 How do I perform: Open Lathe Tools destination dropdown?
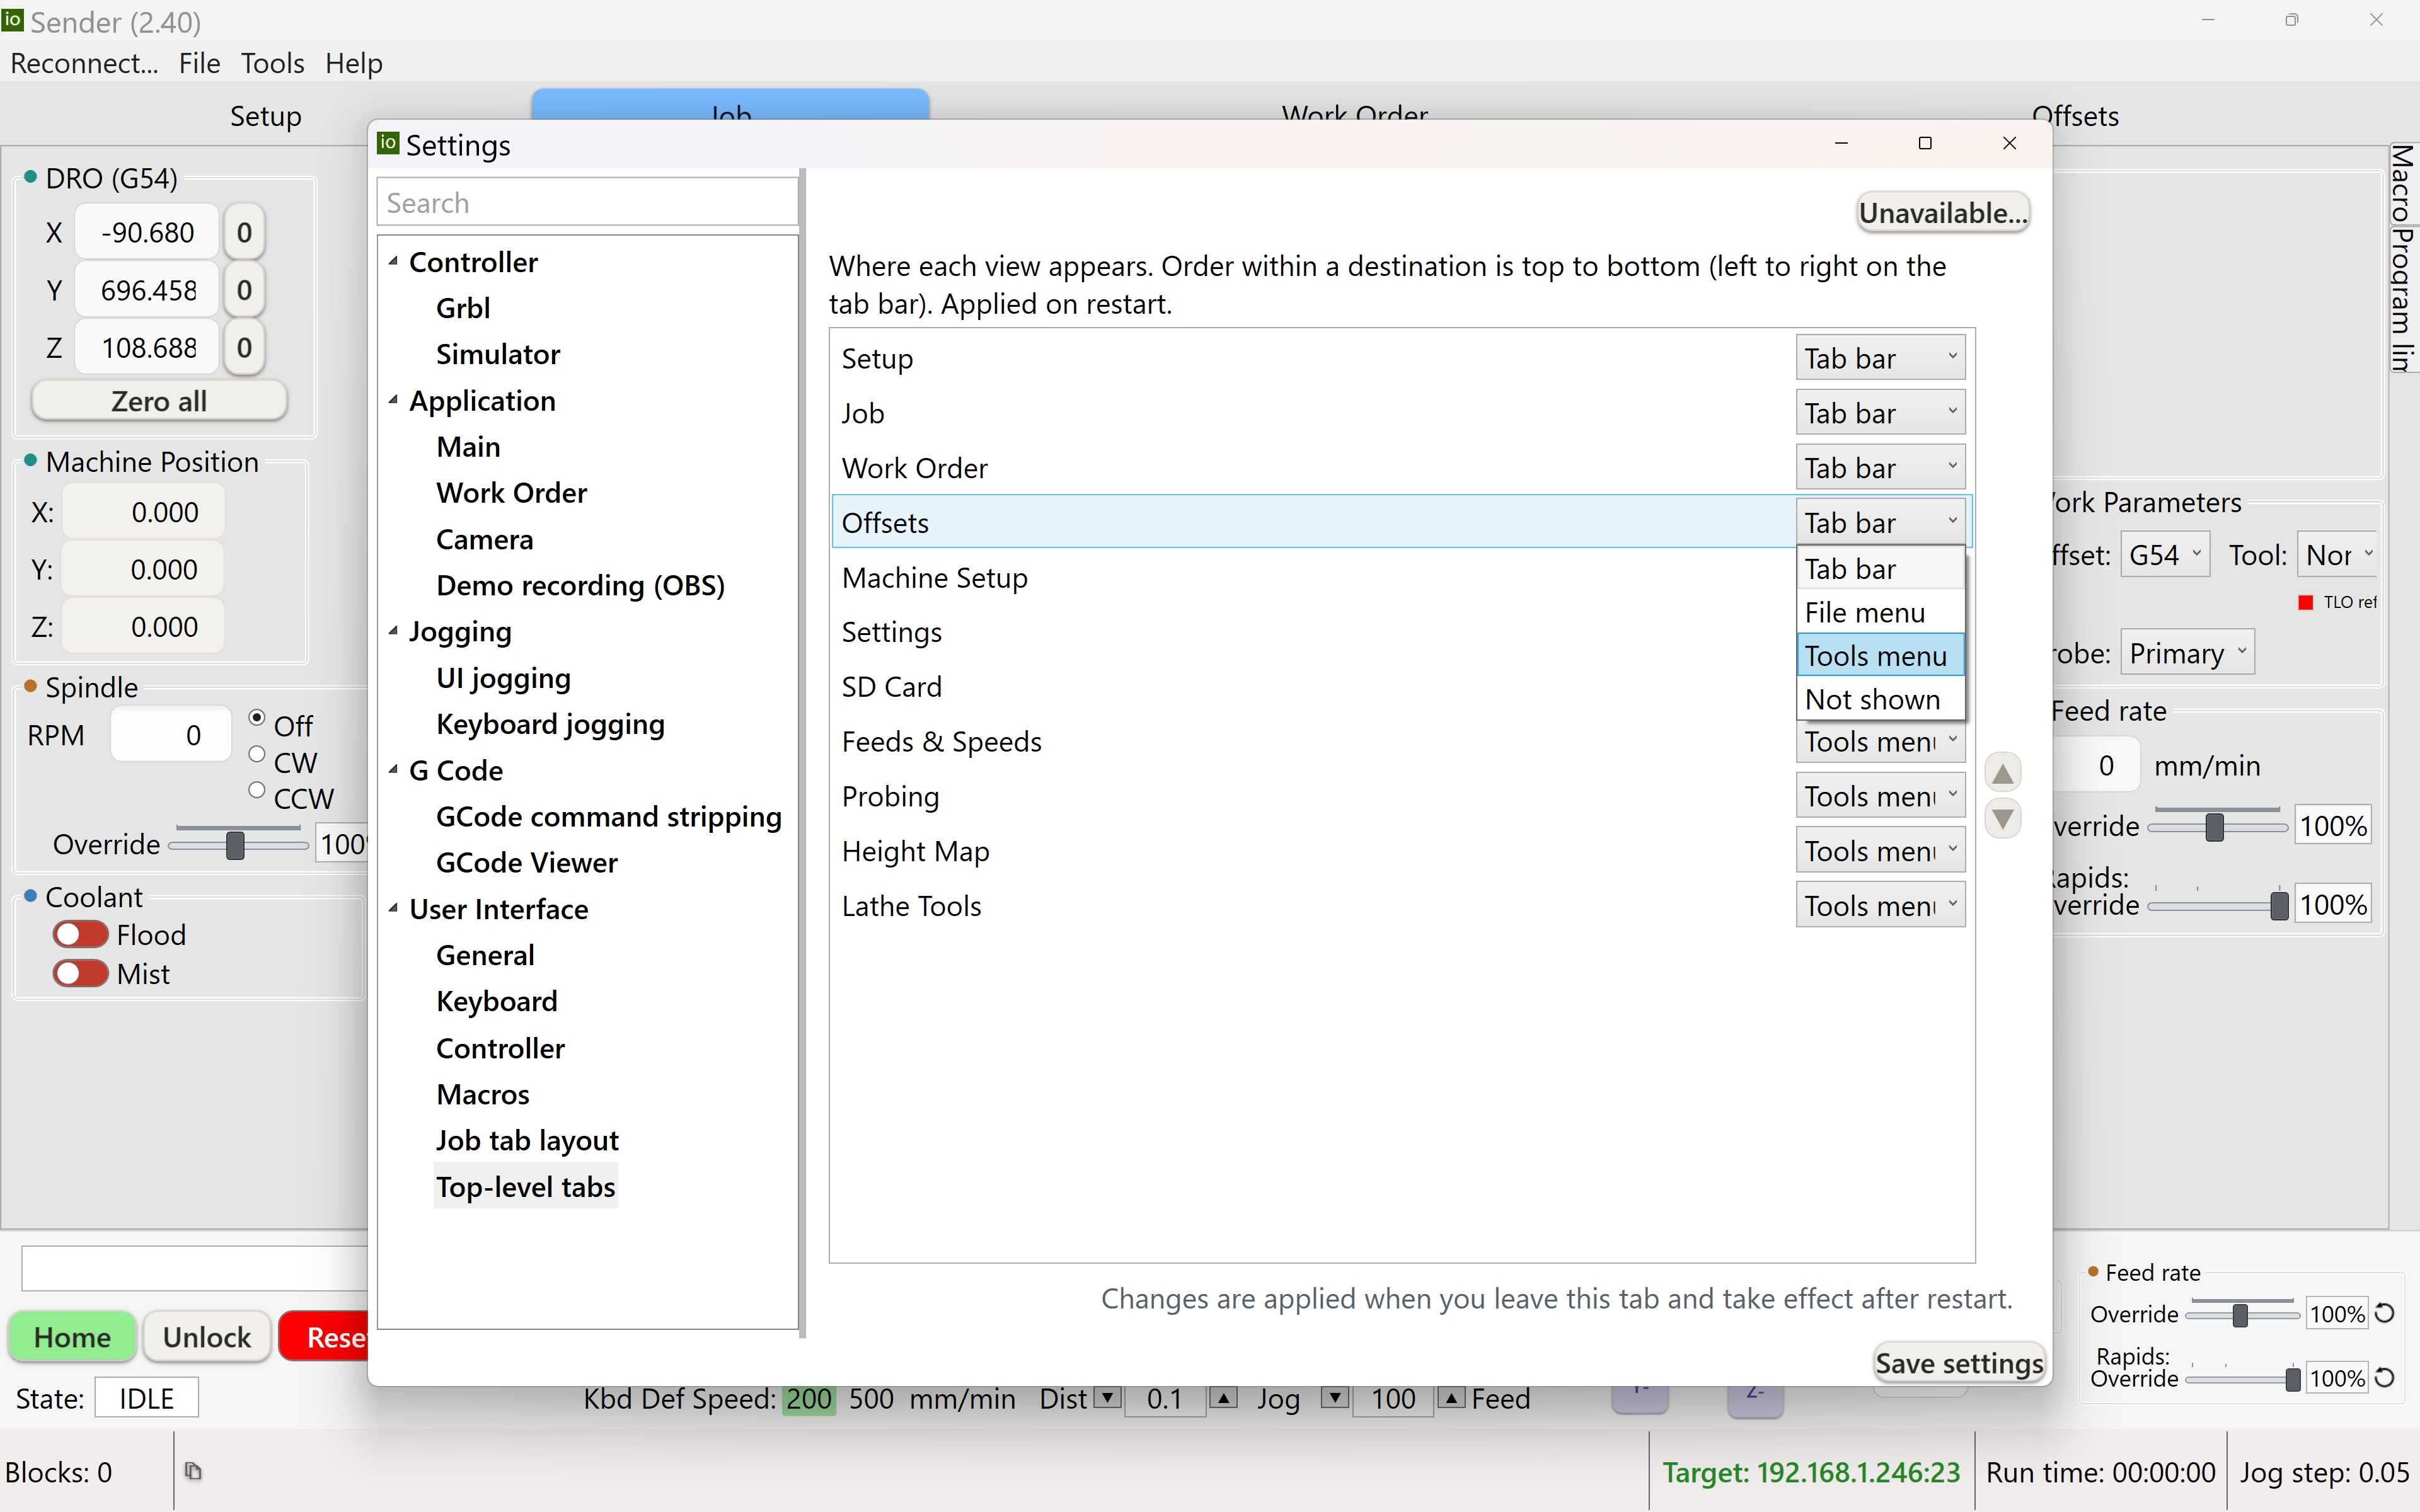[1880, 905]
